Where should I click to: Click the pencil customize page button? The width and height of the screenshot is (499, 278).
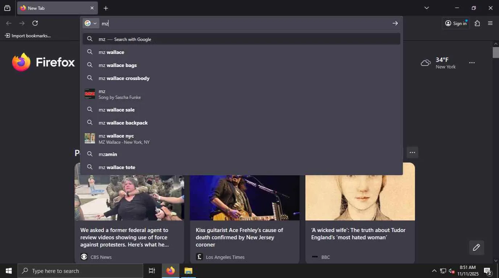pos(477,248)
